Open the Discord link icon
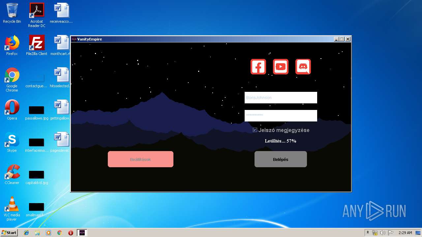Viewport: 422px width, 237px height. (x=303, y=67)
